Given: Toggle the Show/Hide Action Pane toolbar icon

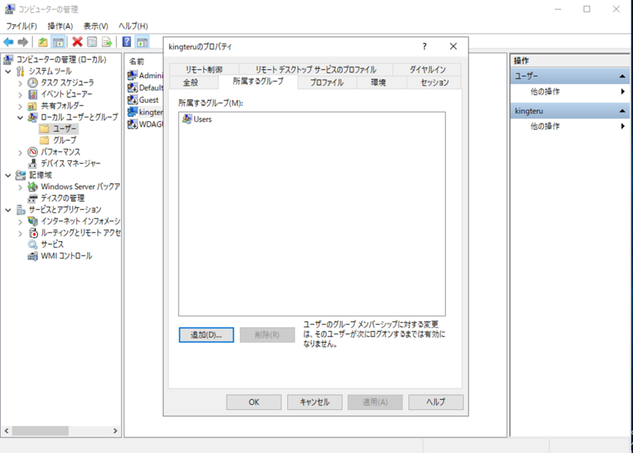Looking at the screenshot, I should click(142, 42).
